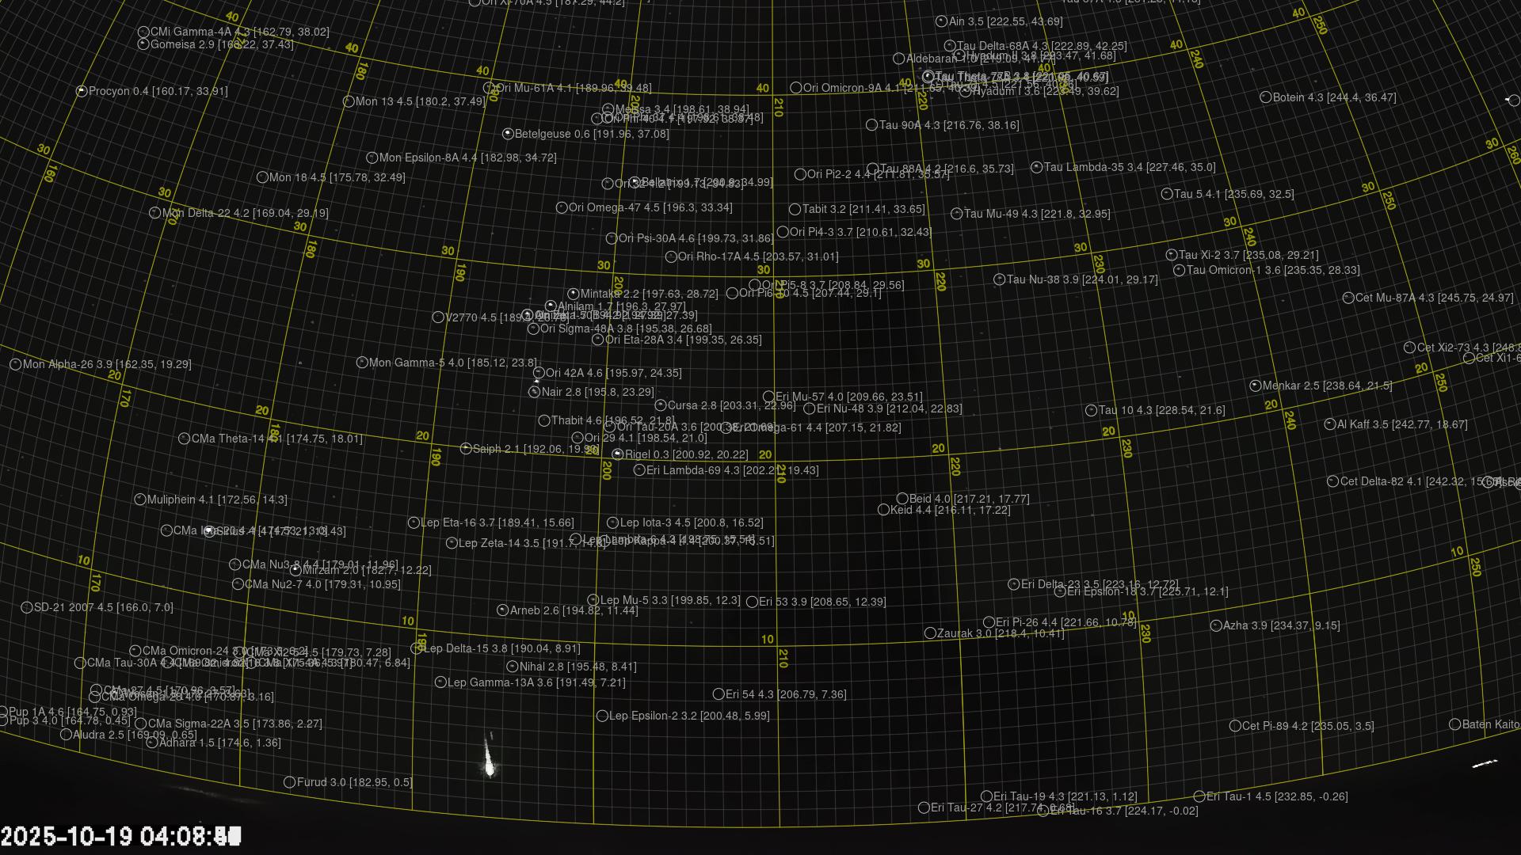This screenshot has height=855, width=1521.
Task: Click the Botein star marker circle
Action: tap(1265, 97)
